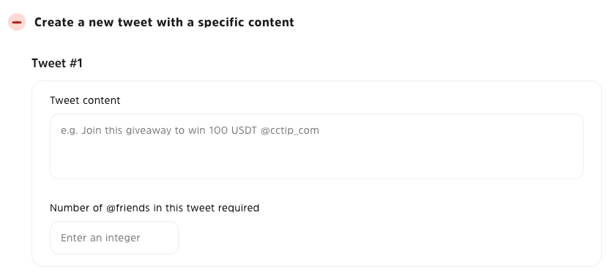Viewport: 610px width, 275px height.
Task: Select the Tweet #1 heading
Action: (57, 63)
